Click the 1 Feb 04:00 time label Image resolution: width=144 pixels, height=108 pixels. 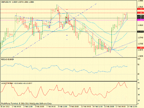coord(16,107)
